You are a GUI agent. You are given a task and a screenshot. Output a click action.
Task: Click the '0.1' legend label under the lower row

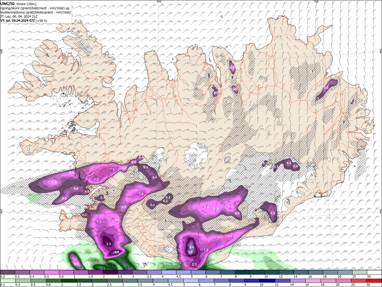coord(2,285)
